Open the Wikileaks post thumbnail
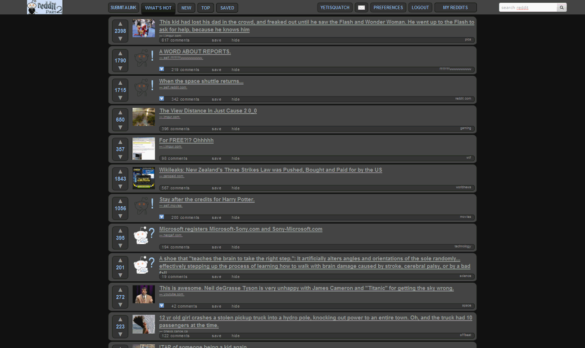Image resolution: width=585 pixels, height=348 pixels. coord(144,178)
